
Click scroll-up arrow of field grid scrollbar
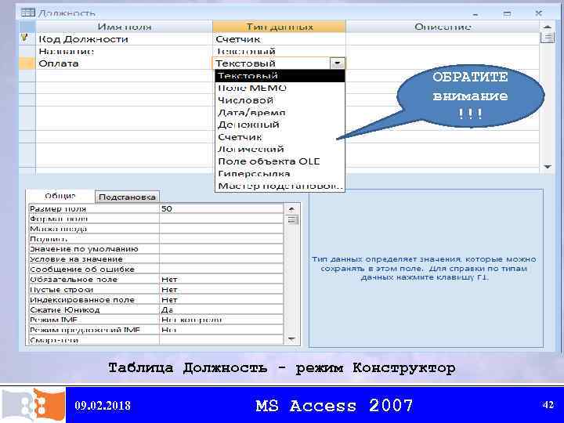pos(548,27)
